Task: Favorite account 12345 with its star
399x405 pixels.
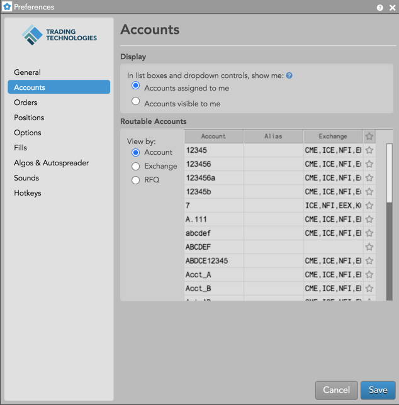Action: pos(369,150)
